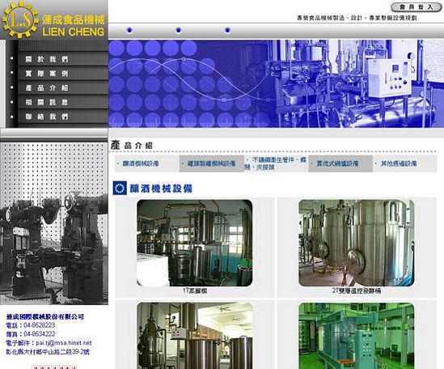The height and width of the screenshot is (369, 444).
Task: Open the green factory floor product photo
Action: (356, 336)
